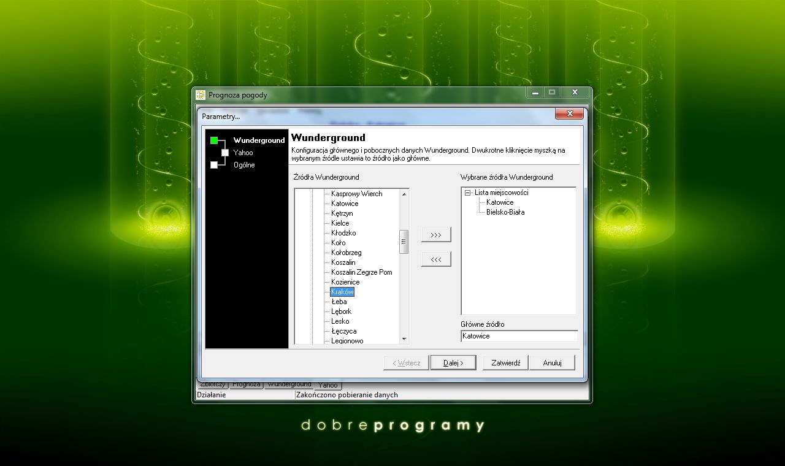Click the sources list scroll up arrow
The width and height of the screenshot is (785, 466).
404,194
